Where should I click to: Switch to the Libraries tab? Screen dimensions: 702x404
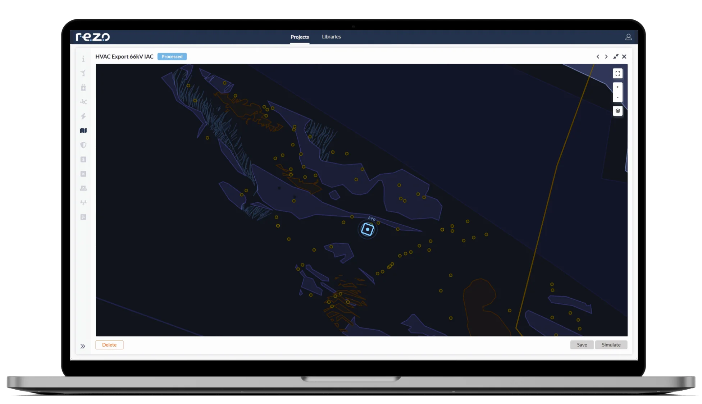click(x=331, y=37)
